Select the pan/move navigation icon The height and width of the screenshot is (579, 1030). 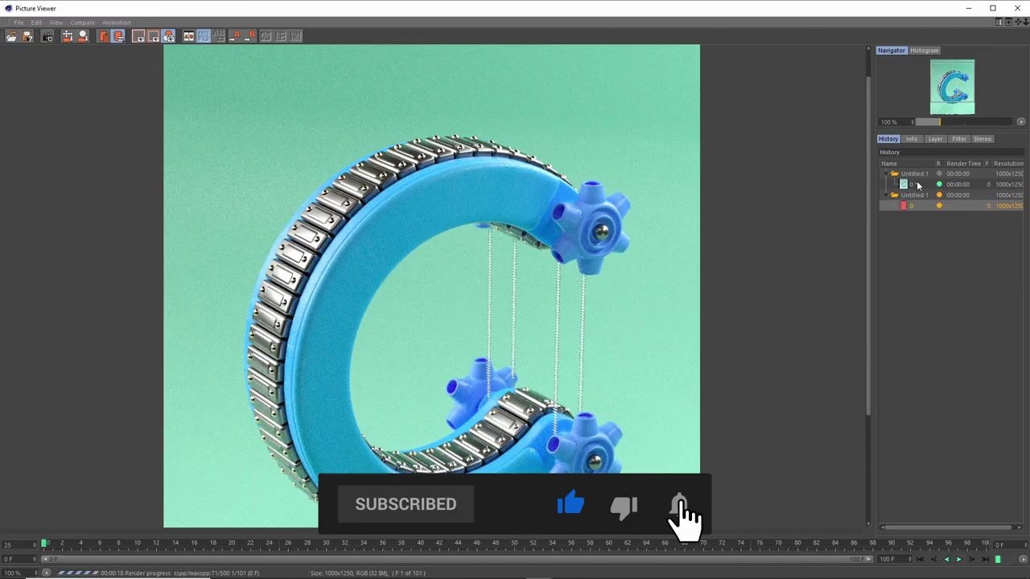pos(68,36)
